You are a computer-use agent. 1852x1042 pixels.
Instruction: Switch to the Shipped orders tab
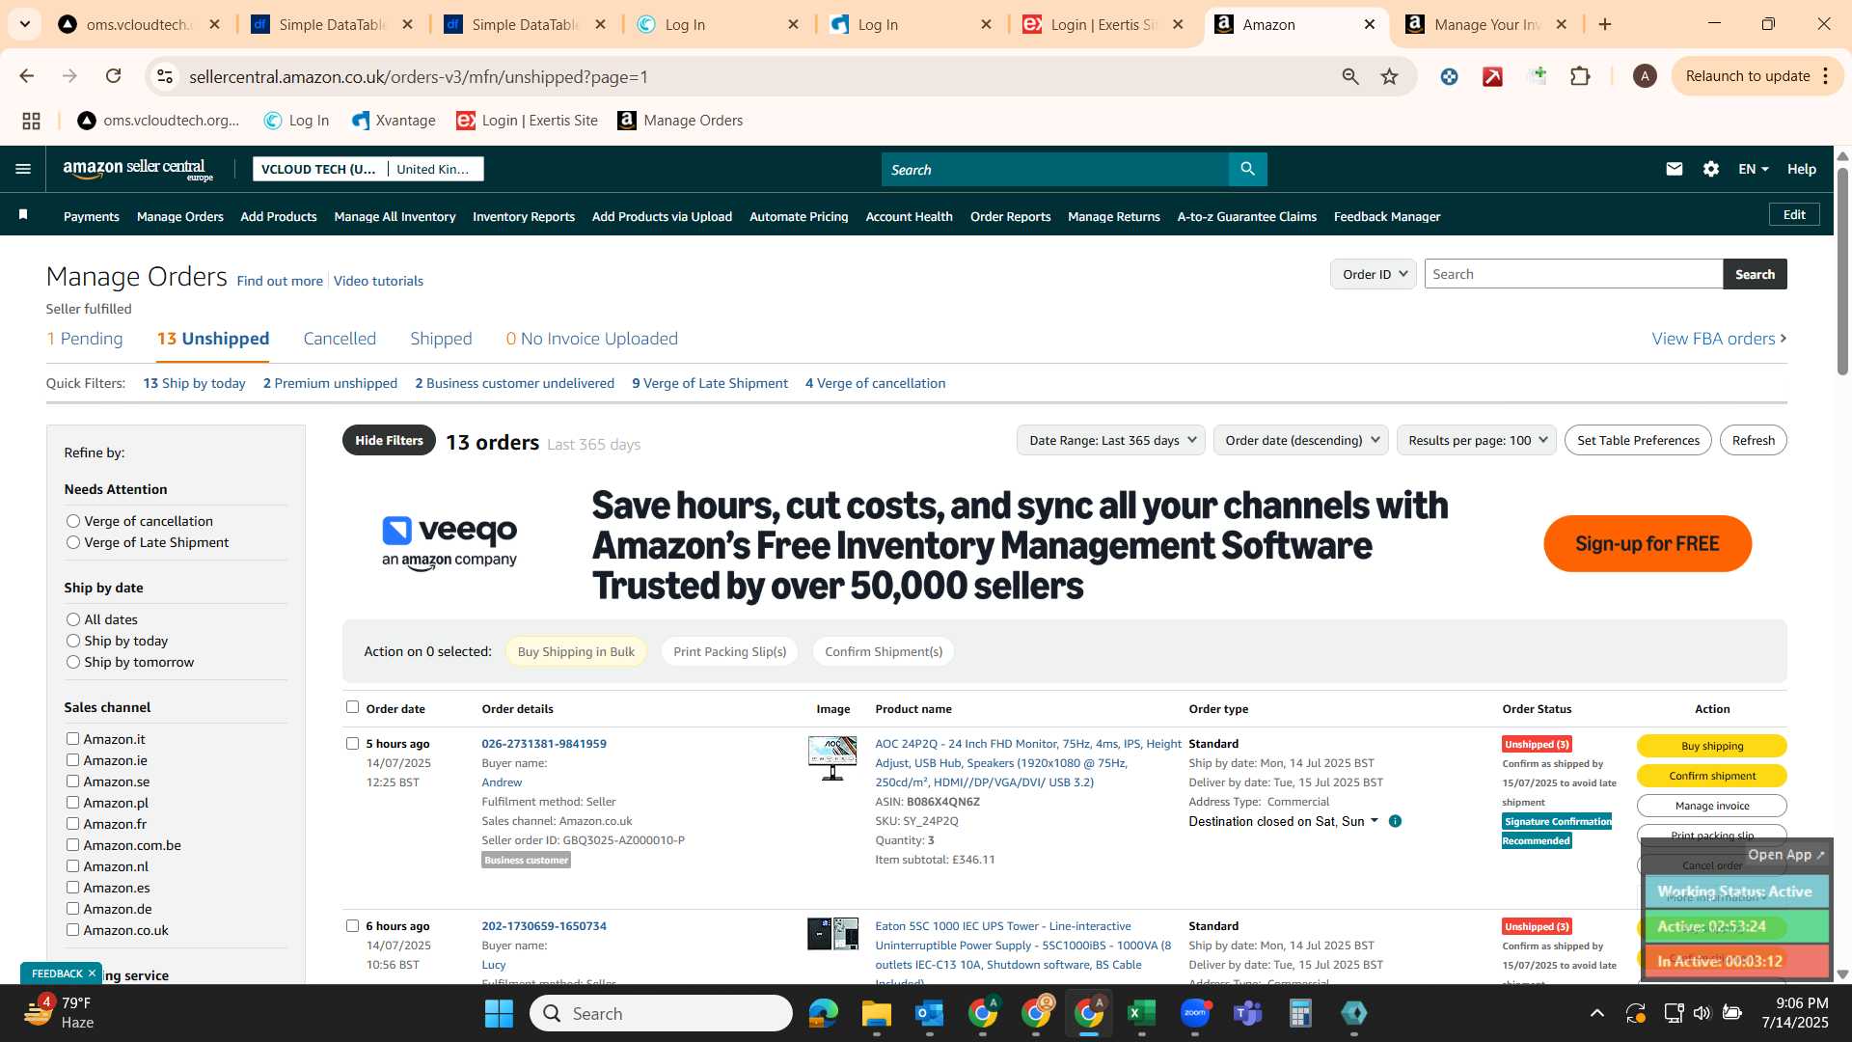coord(441,339)
